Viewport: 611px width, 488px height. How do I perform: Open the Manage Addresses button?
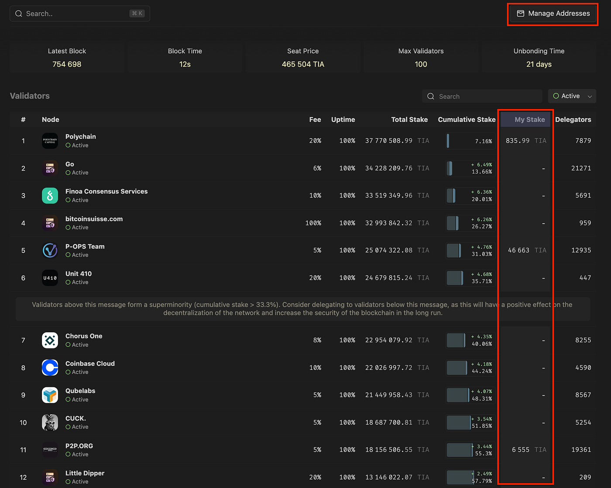pos(553,14)
